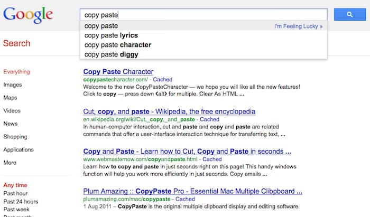Switch to News search

11,124
